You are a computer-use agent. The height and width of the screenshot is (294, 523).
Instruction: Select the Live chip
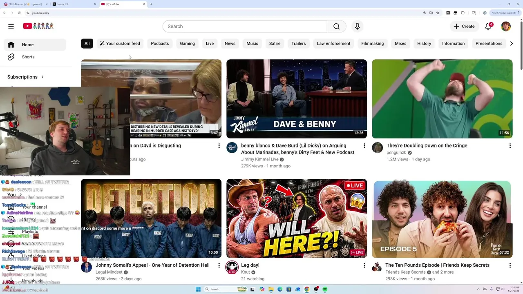coord(210,43)
